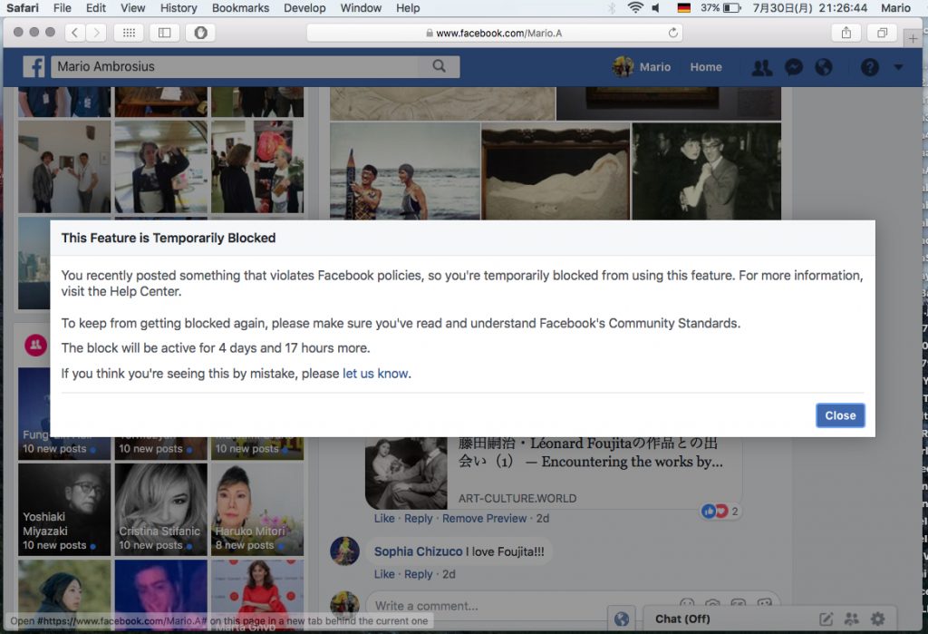Click the search magnifier icon in Facebook bar
928x634 pixels.
coord(440,66)
